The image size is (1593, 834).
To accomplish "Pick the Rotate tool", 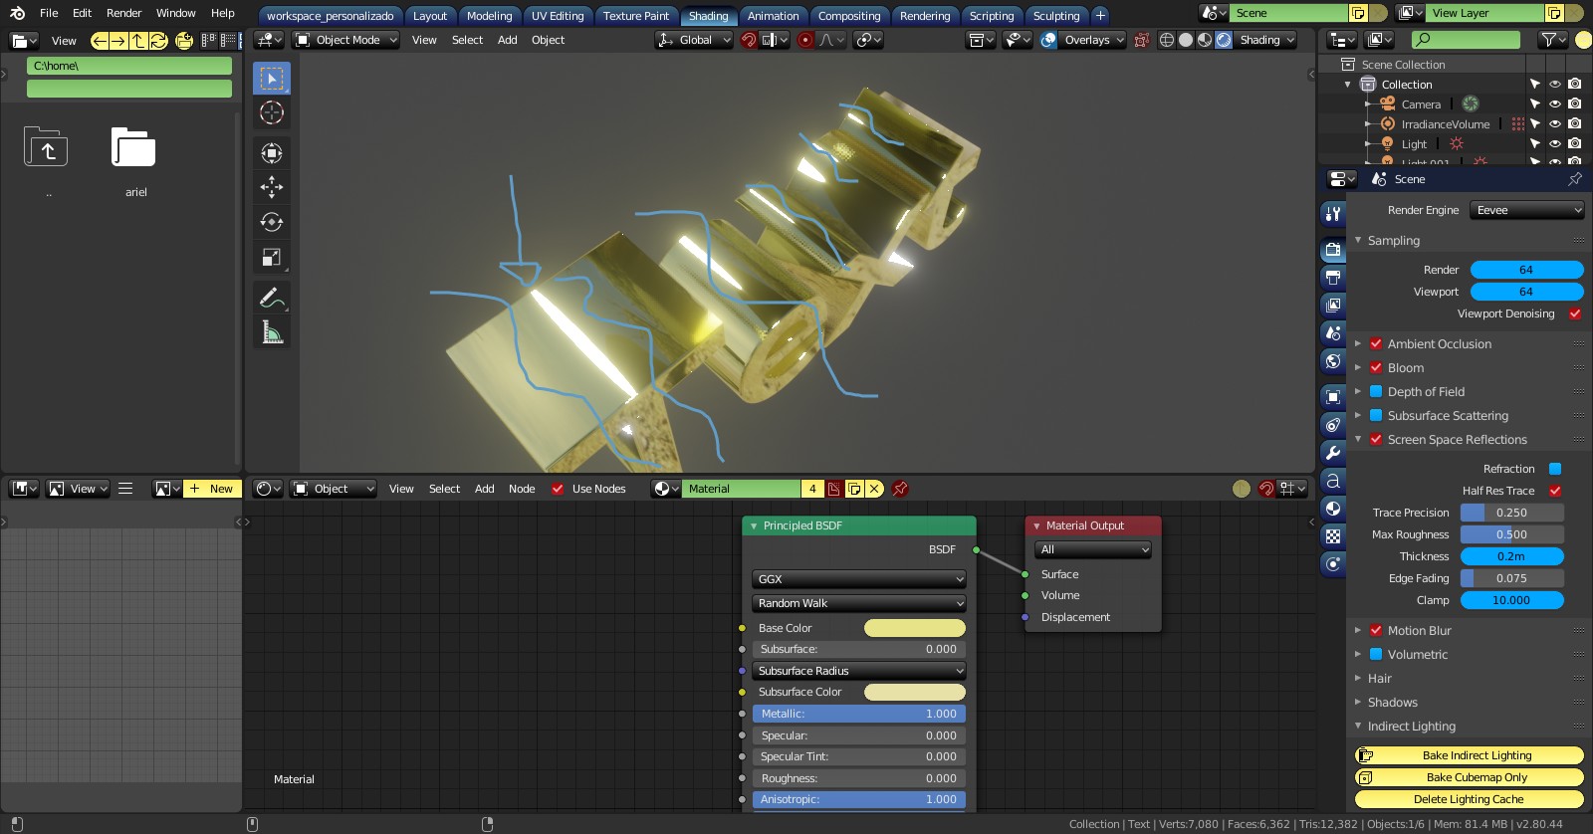I will click(x=272, y=222).
